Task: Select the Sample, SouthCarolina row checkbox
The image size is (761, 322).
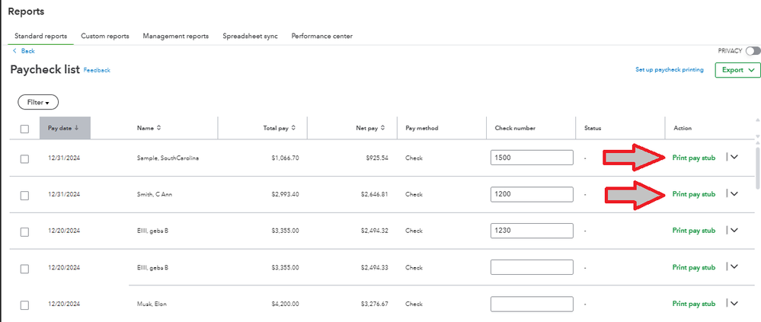Action: 24,158
